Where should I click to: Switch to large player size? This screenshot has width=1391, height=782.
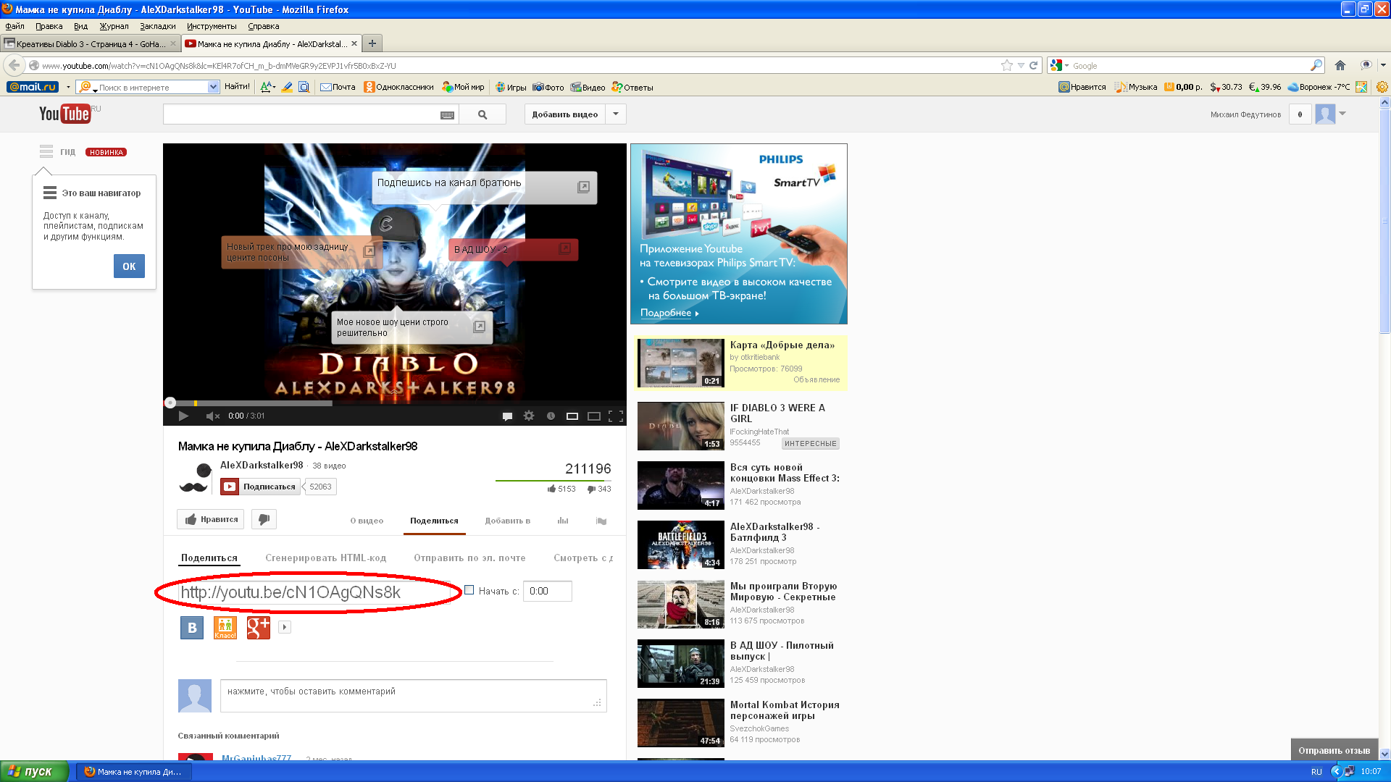pyautogui.click(x=594, y=416)
